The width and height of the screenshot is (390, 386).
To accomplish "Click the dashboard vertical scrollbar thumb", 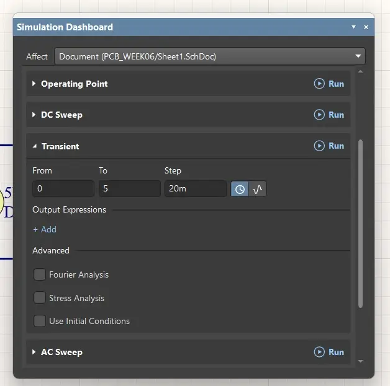I will point(360,223).
